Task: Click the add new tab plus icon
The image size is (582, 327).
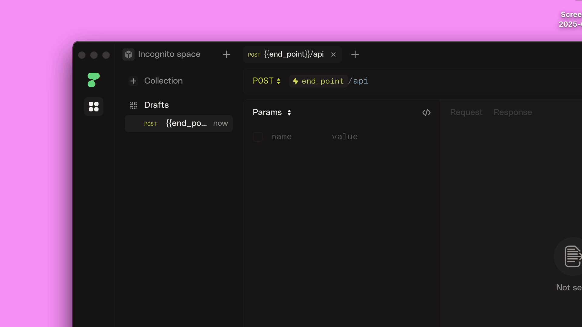Action: pyautogui.click(x=355, y=55)
